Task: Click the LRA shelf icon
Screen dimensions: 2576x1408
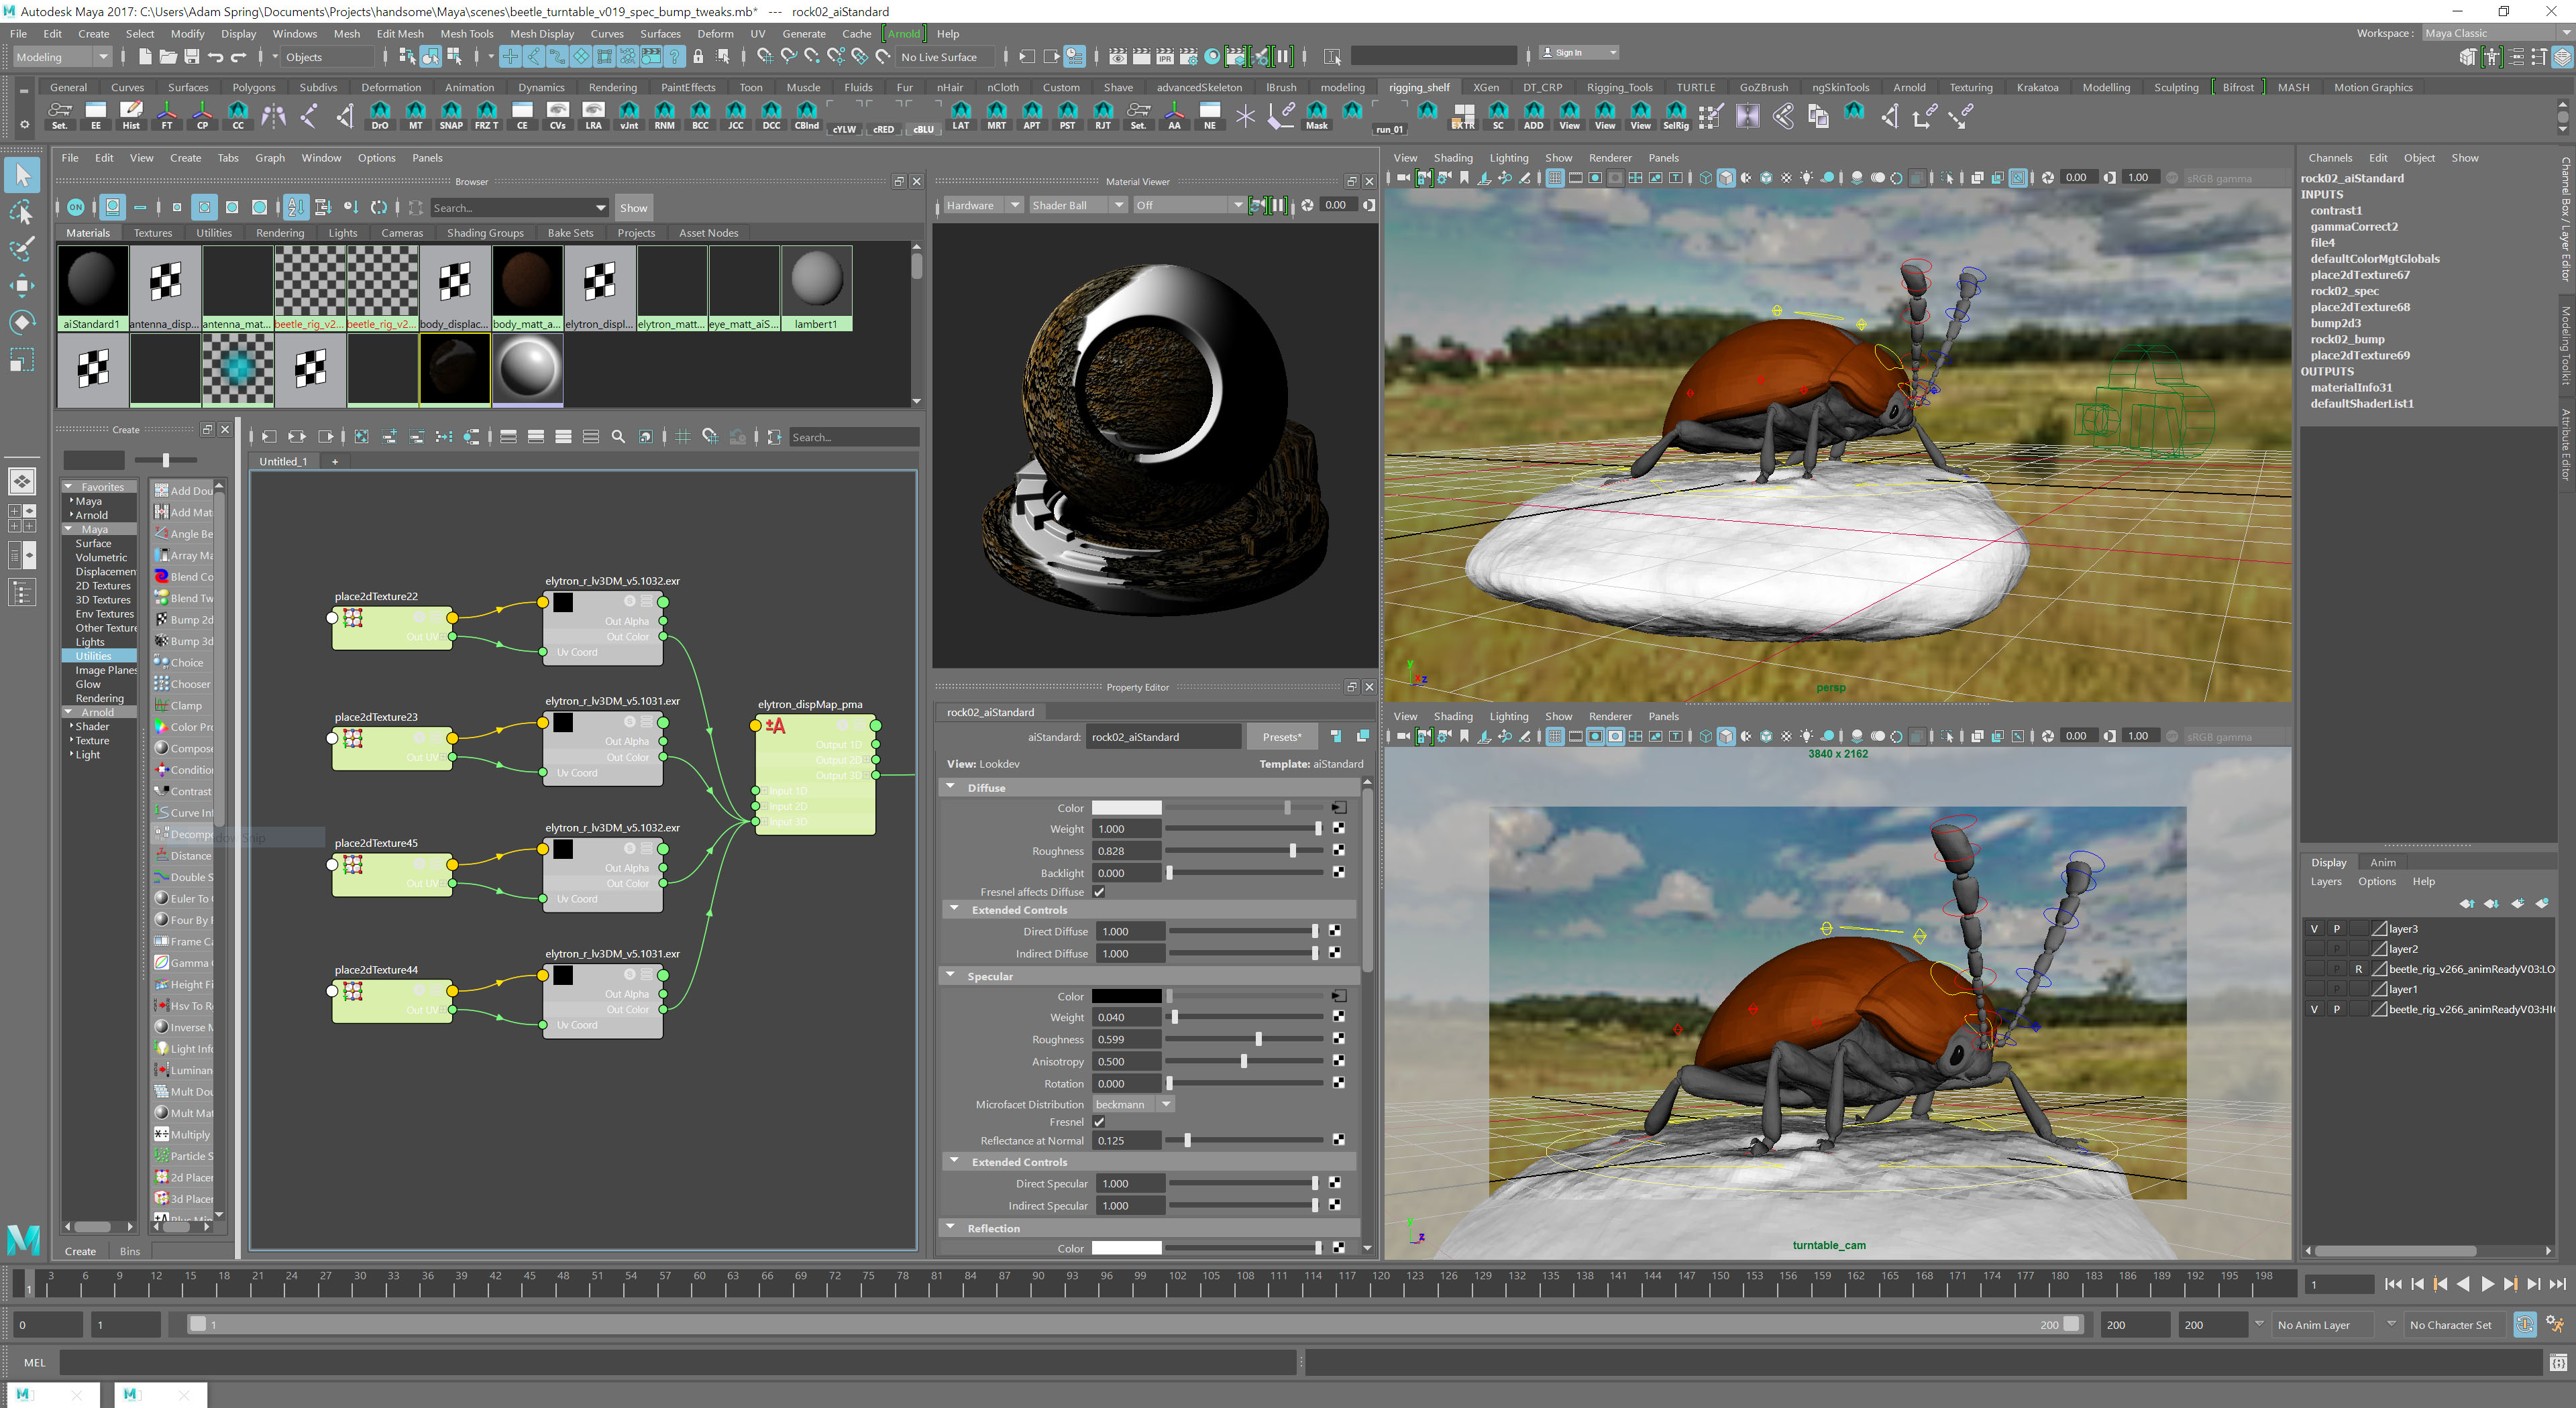Action: [593, 115]
